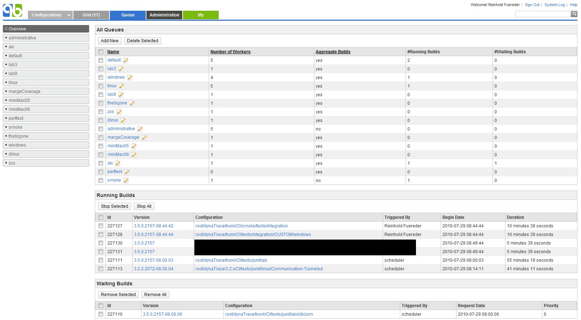581x320 pixels.
Task: Go to home via QuickBuild logo
Action: click(13, 11)
